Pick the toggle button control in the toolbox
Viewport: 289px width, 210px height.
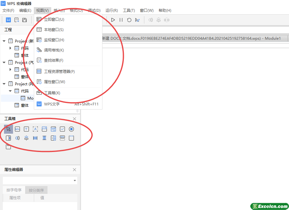[x=62, y=138]
